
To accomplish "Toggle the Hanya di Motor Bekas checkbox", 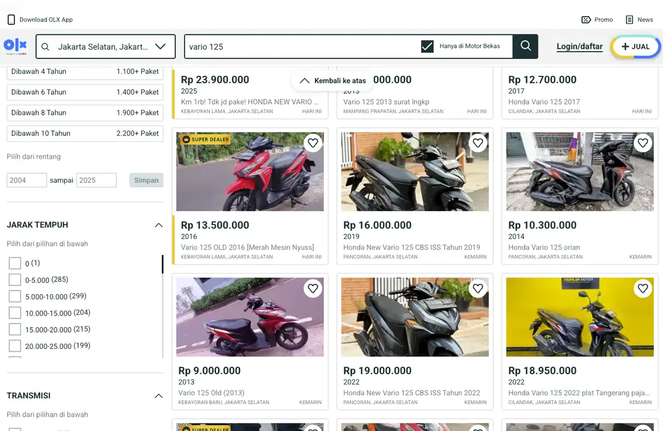I will 427,46.
